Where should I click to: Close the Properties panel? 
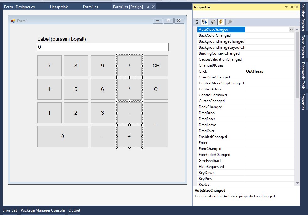(x=297, y=7)
